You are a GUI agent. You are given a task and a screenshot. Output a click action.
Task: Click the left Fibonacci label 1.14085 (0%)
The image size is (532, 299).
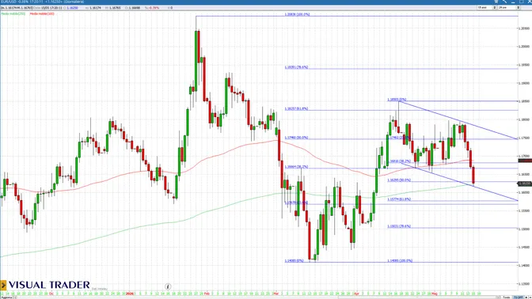coord(294,261)
